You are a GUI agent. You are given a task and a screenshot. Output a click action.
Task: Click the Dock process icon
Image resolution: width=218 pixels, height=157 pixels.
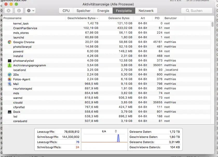(9, 112)
